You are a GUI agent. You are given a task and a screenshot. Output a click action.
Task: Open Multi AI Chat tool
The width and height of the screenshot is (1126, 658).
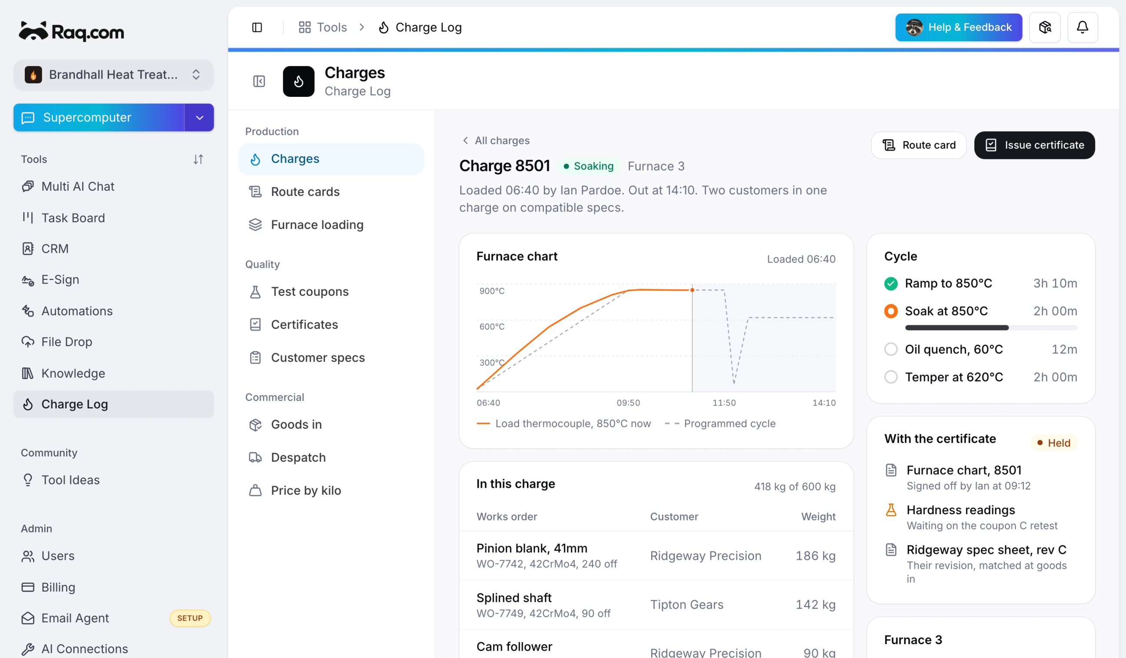coord(113,186)
